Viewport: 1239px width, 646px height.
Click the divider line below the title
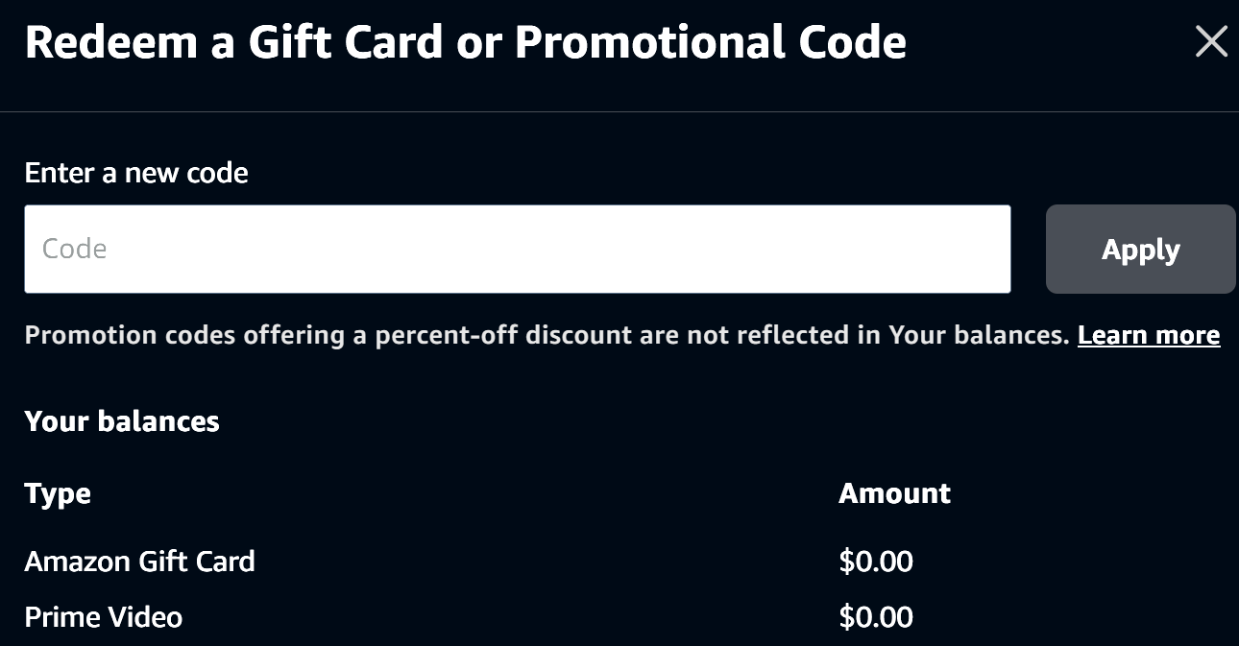[619, 112]
